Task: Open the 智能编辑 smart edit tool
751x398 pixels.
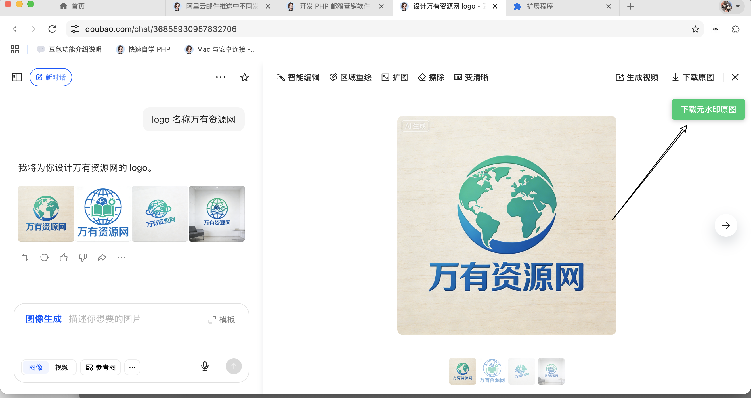Action: click(298, 77)
